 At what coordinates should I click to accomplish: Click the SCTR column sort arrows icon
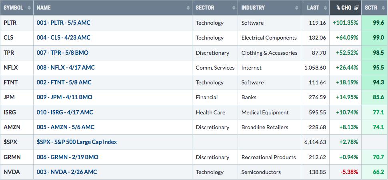click(382, 8)
